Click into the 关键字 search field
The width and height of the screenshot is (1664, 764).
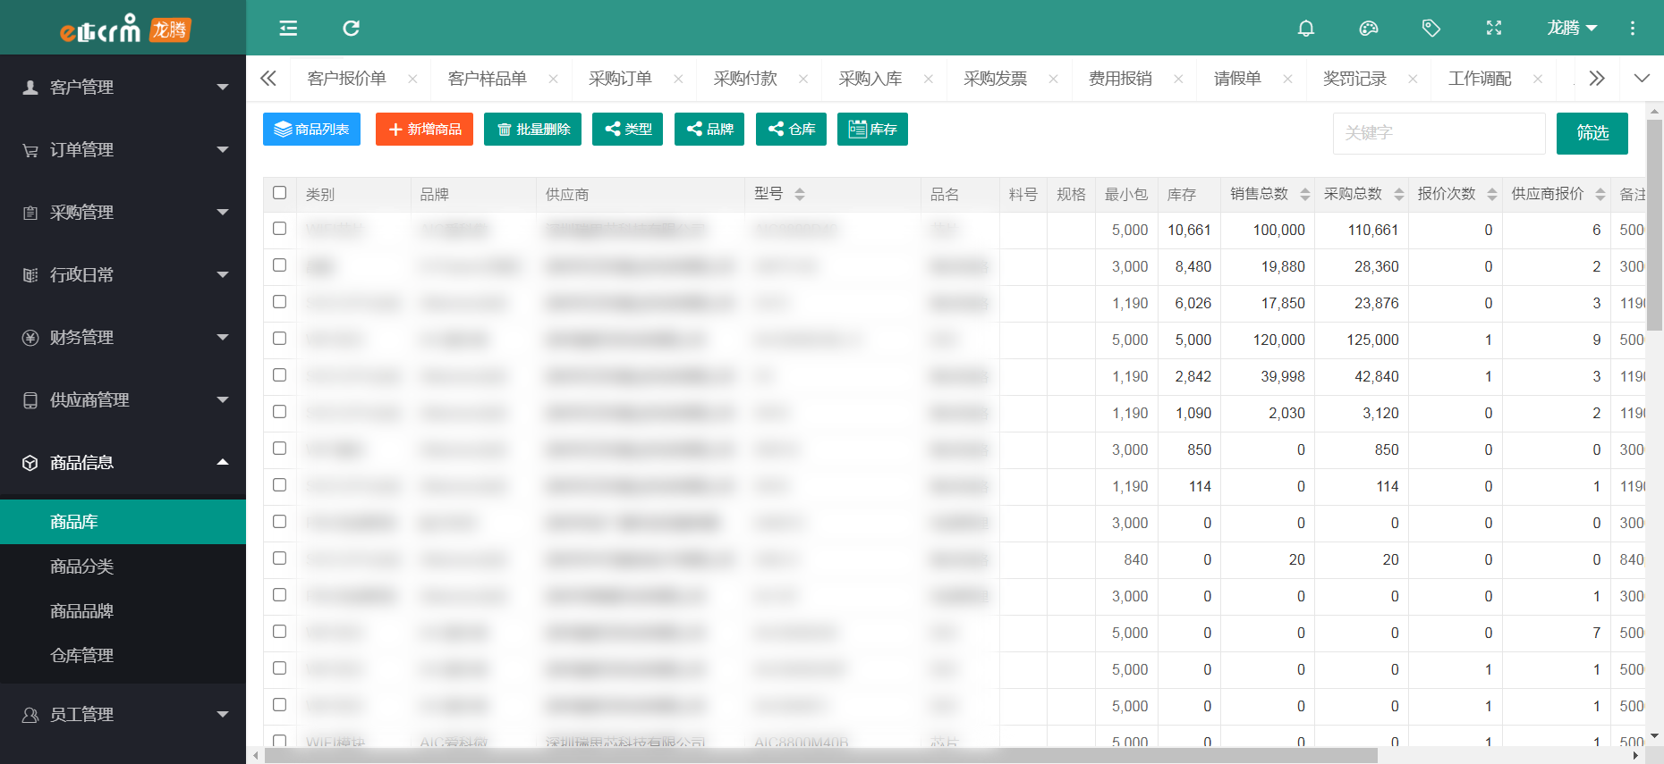(1439, 133)
